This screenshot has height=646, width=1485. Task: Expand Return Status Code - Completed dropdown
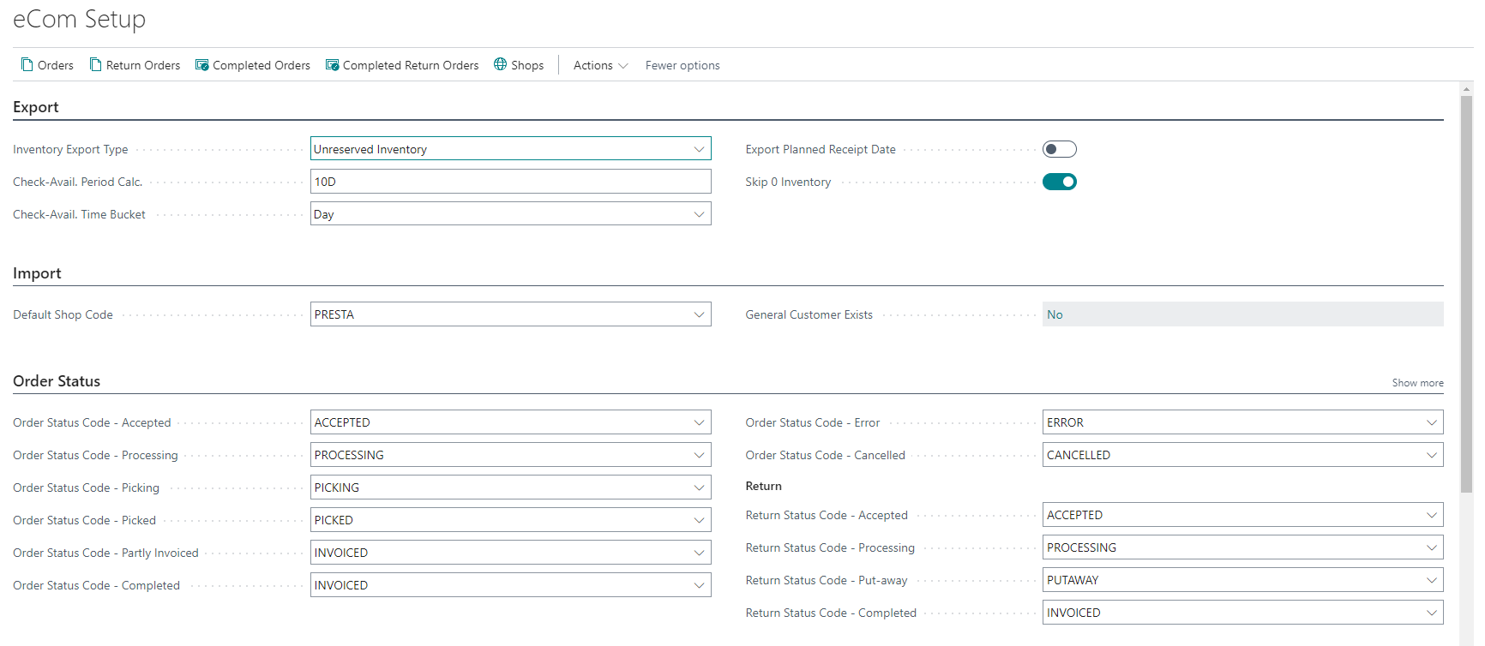1432,613
